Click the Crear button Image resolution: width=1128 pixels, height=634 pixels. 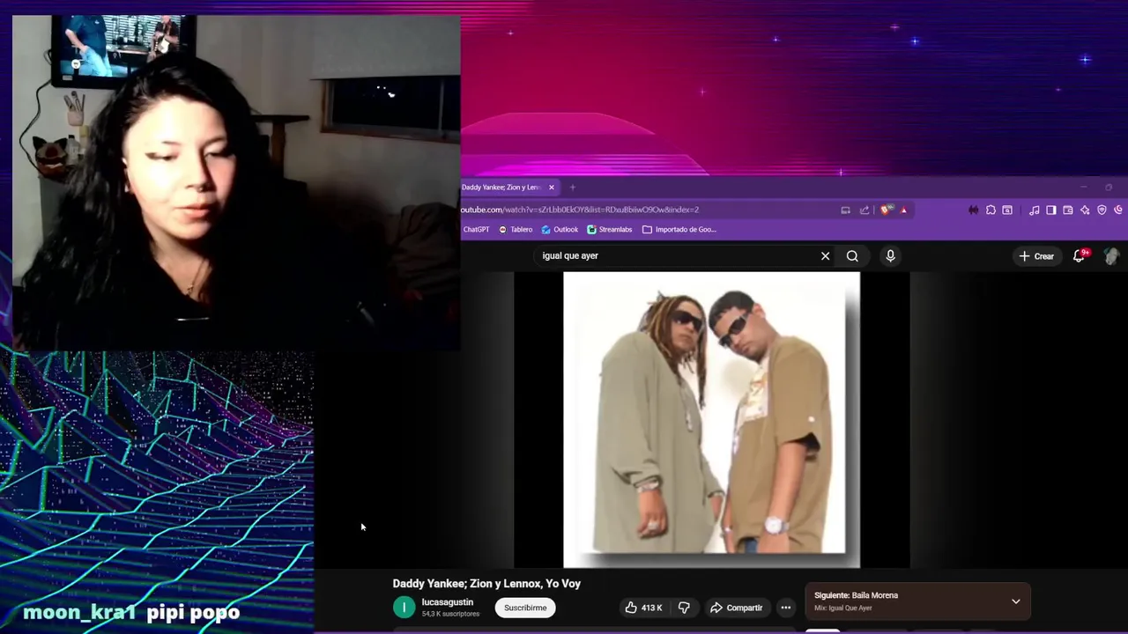tap(1036, 256)
